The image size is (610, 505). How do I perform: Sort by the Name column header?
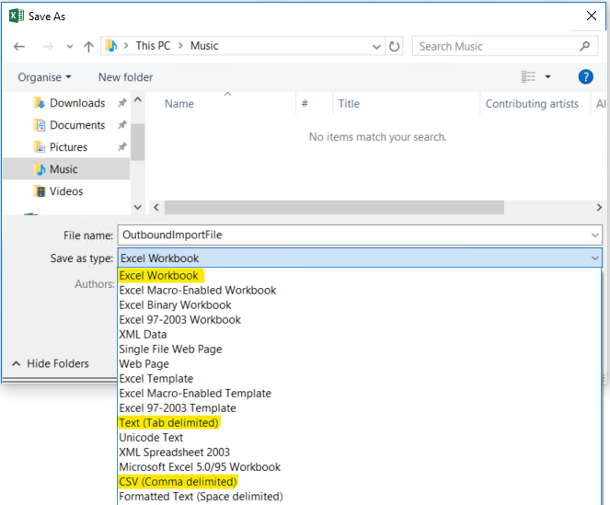tap(179, 104)
